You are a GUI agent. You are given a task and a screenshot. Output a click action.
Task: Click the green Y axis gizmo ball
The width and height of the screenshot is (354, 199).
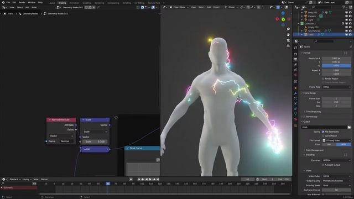pos(283,20)
